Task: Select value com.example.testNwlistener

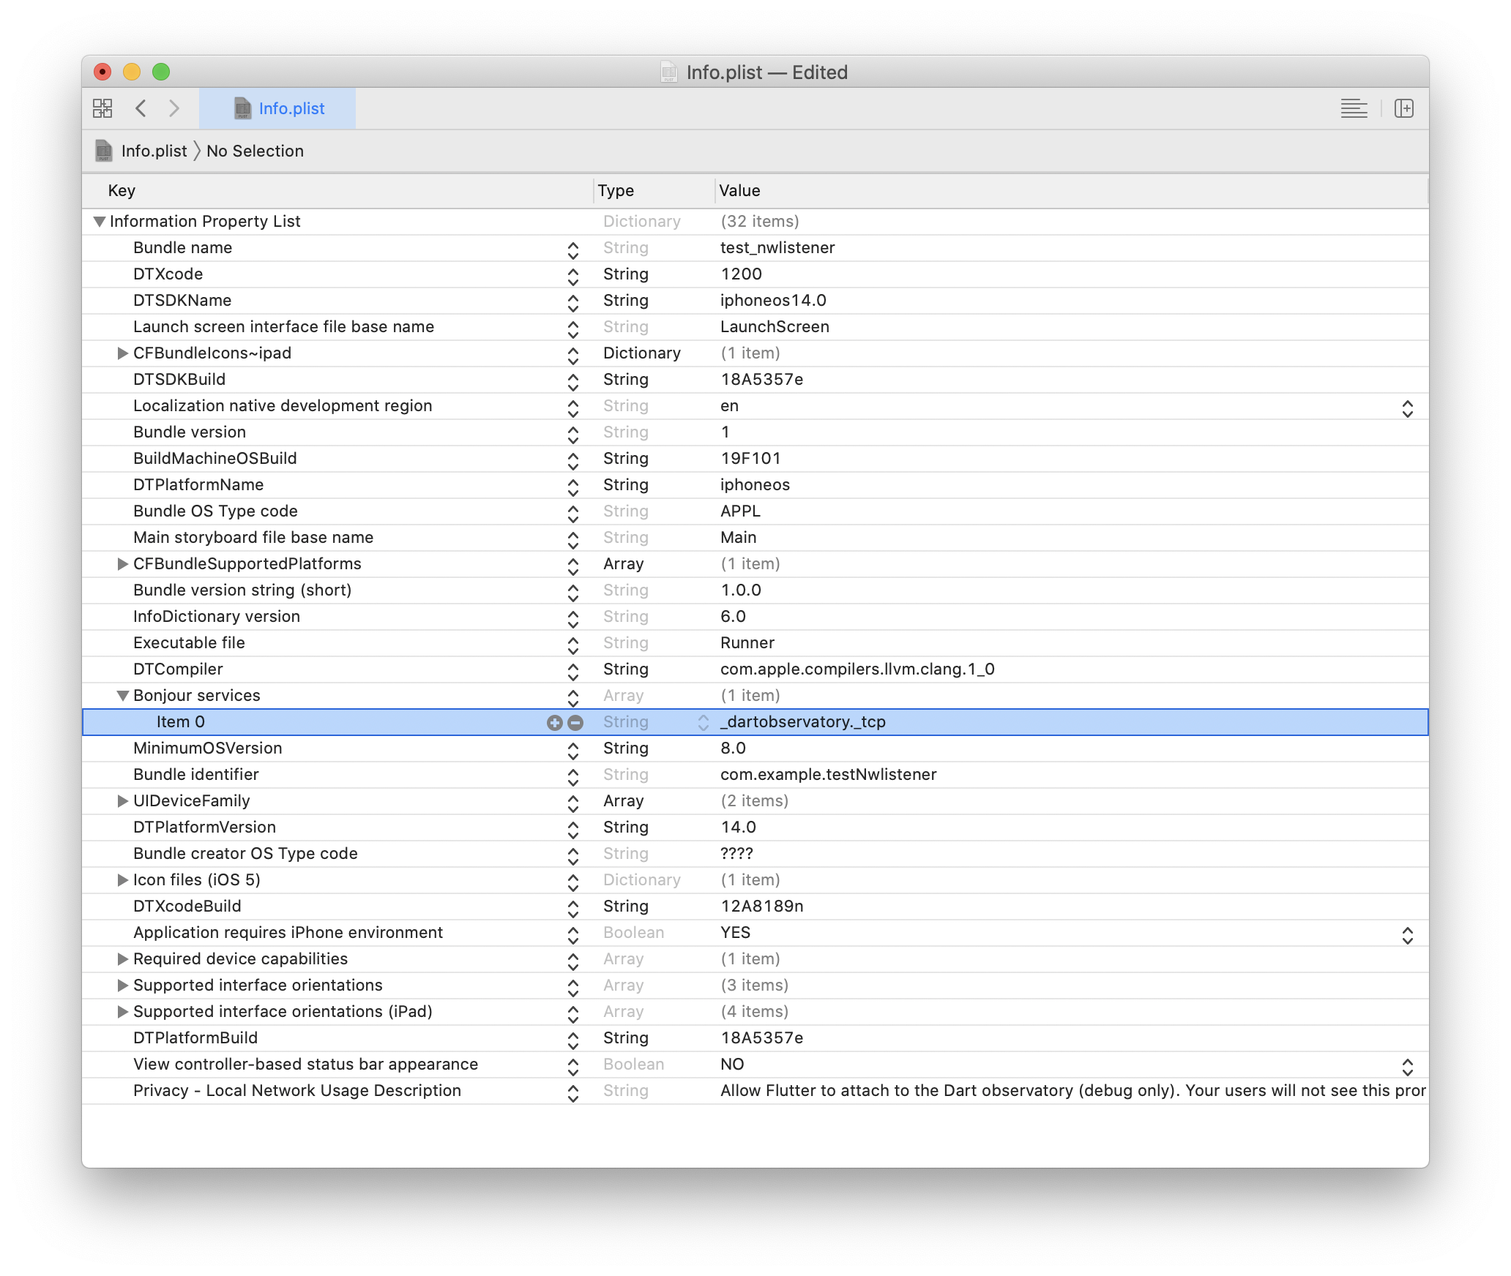Action: (x=828, y=775)
